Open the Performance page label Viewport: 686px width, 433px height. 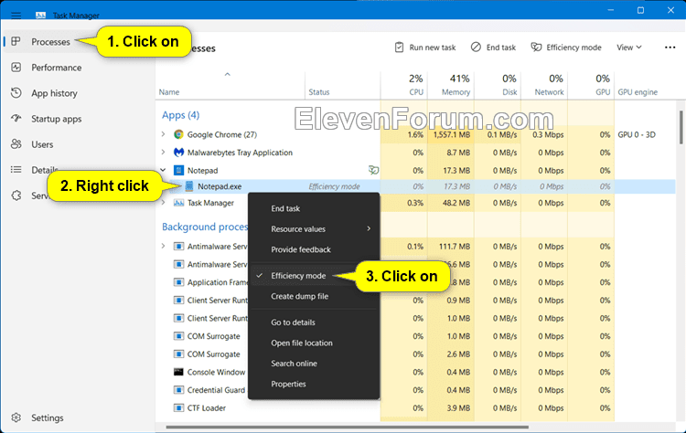tap(57, 68)
